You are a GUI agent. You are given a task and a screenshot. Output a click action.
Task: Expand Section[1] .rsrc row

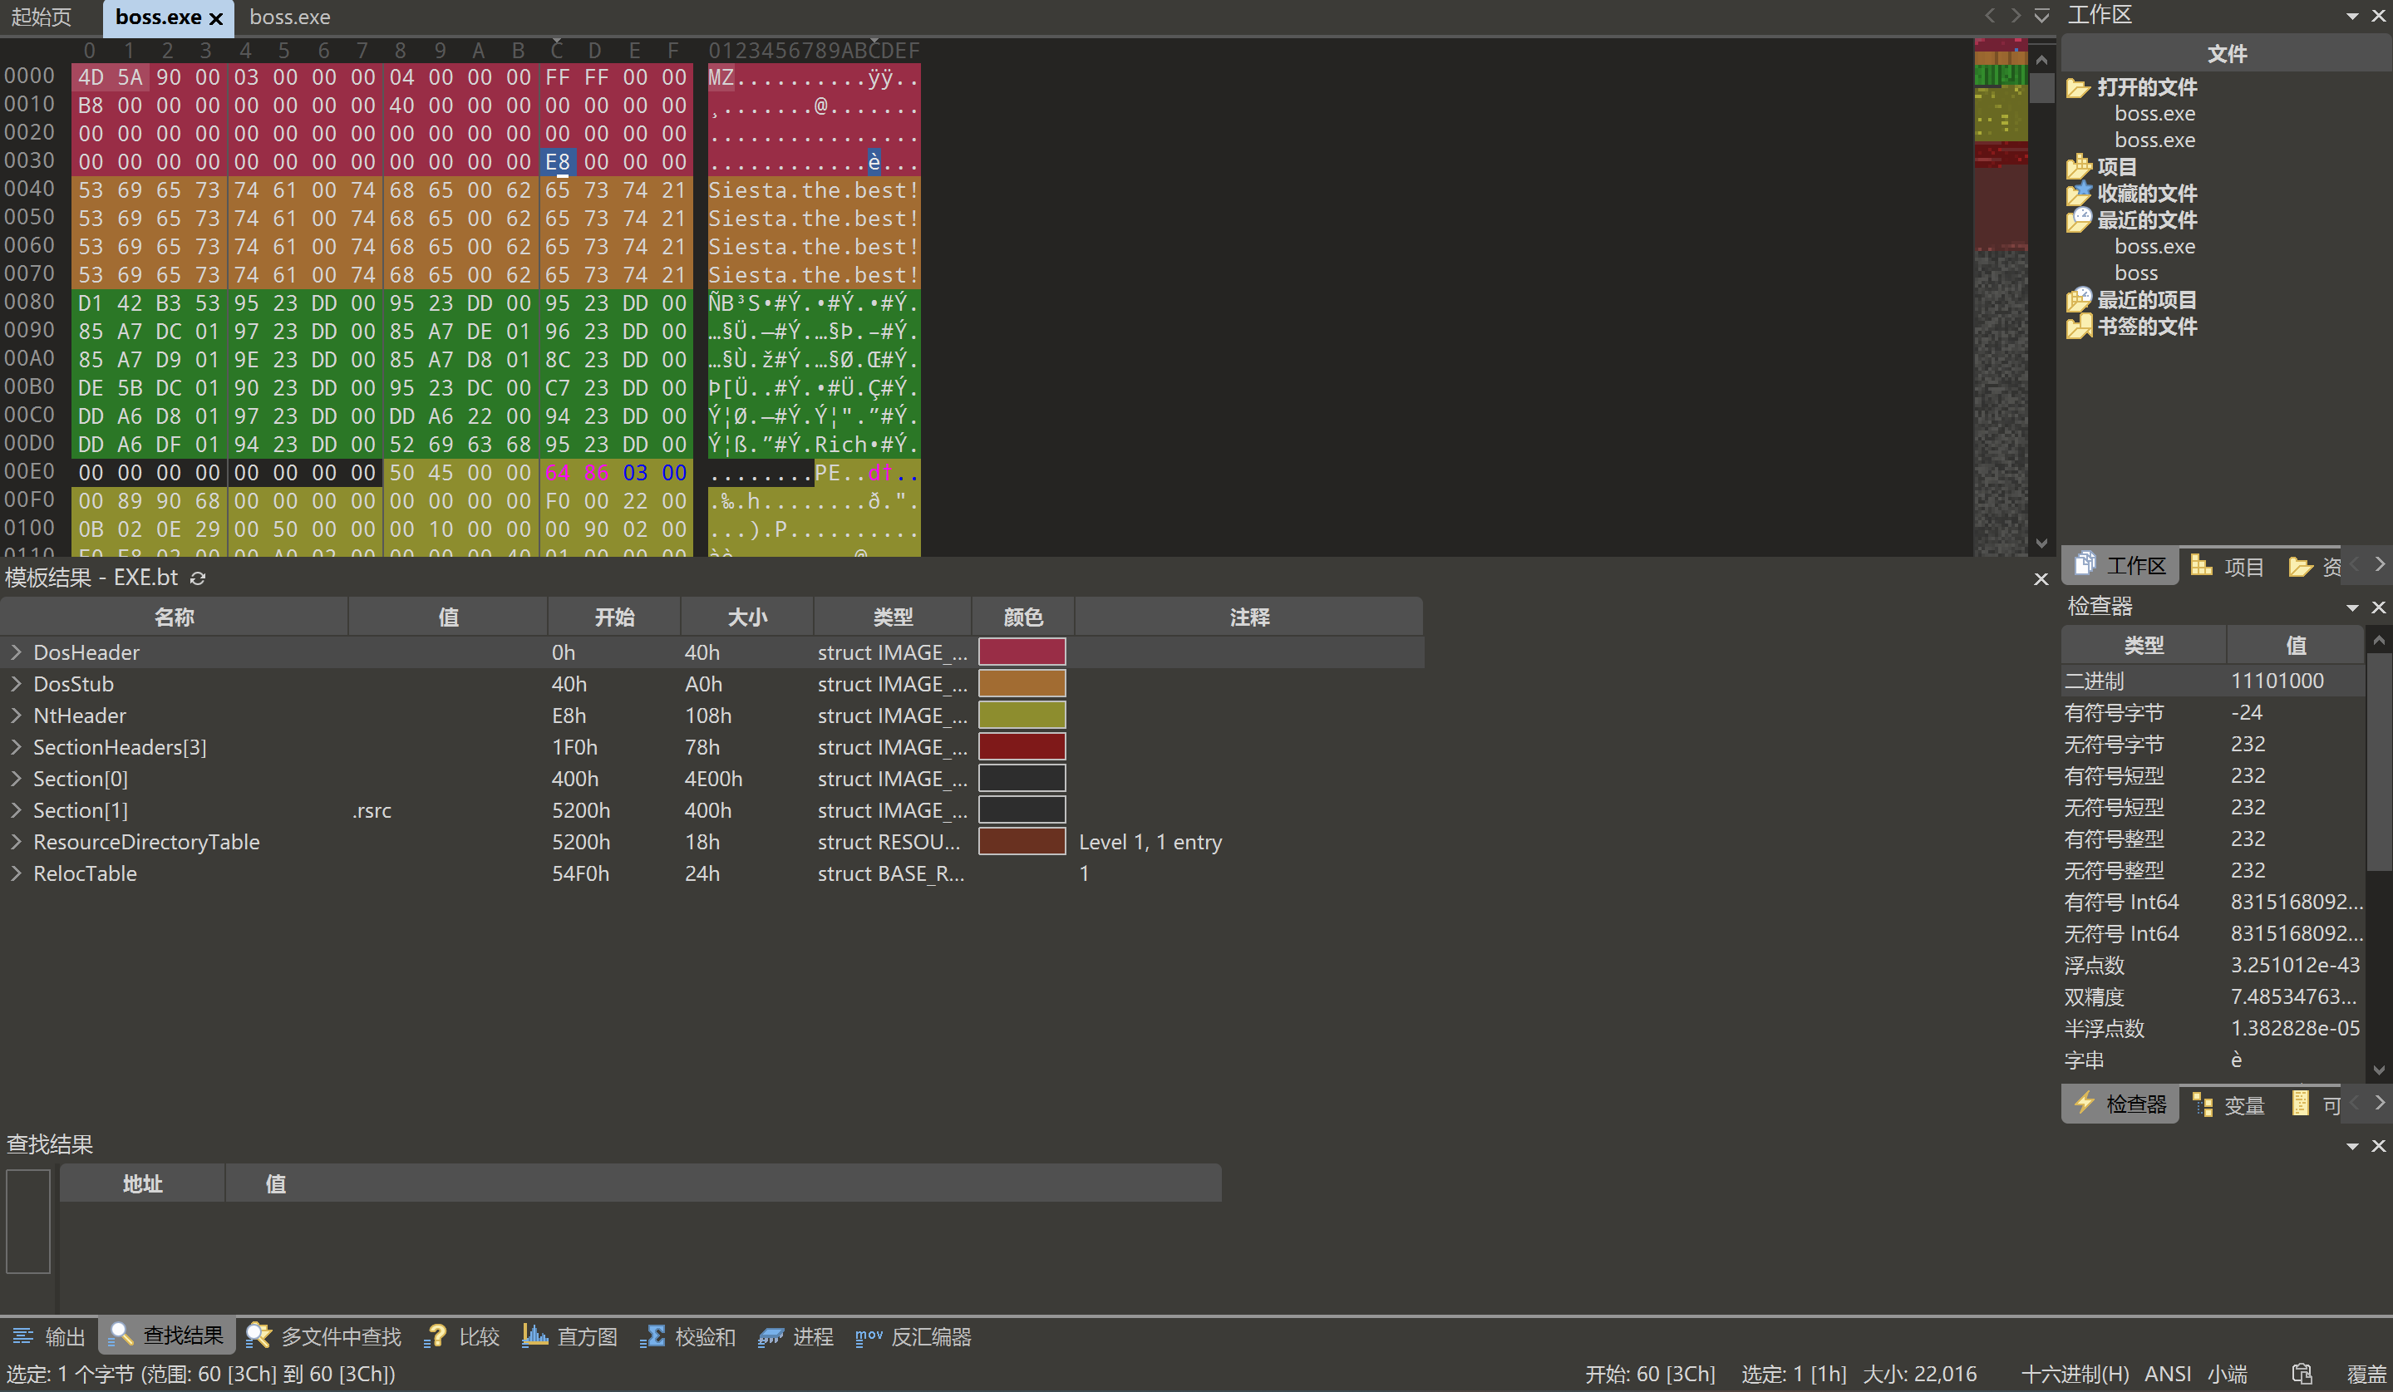coord(16,810)
